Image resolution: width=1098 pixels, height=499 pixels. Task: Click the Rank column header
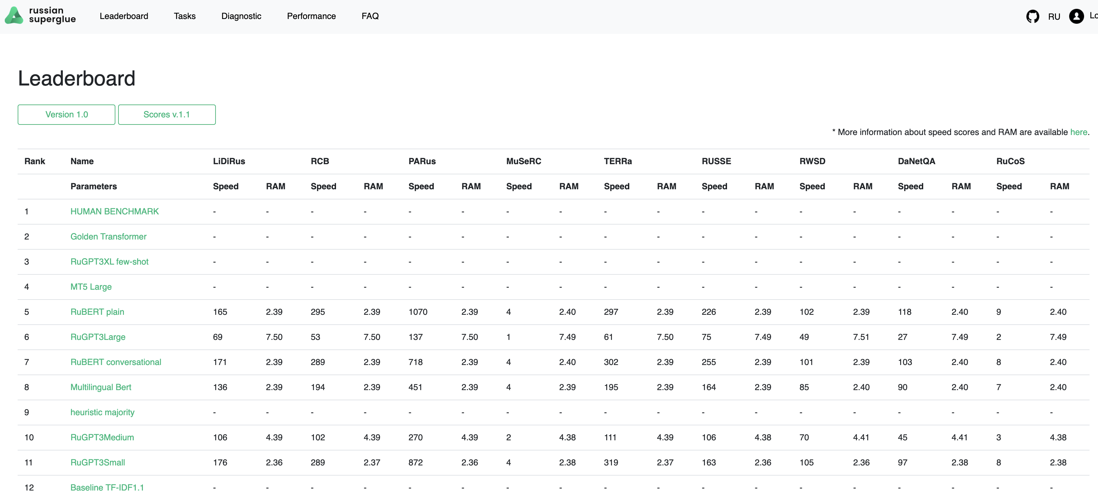point(35,161)
